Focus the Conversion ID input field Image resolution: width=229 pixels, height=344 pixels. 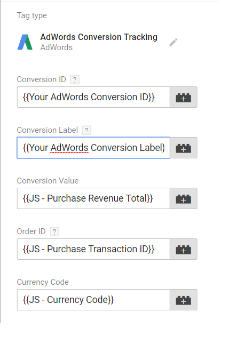tap(93, 97)
